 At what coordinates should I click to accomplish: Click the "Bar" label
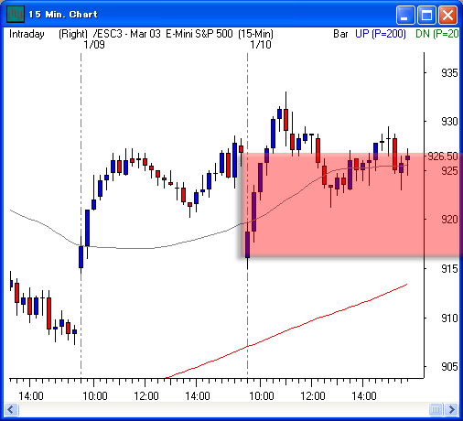coord(340,34)
